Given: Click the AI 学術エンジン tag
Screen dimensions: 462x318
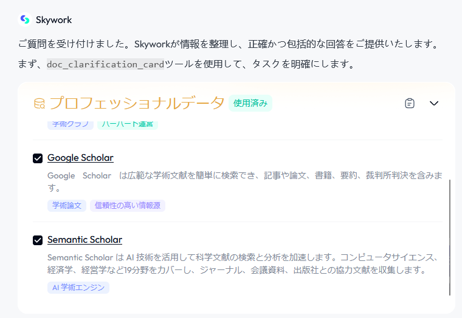Looking at the screenshot, I should pyautogui.click(x=78, y=288).
